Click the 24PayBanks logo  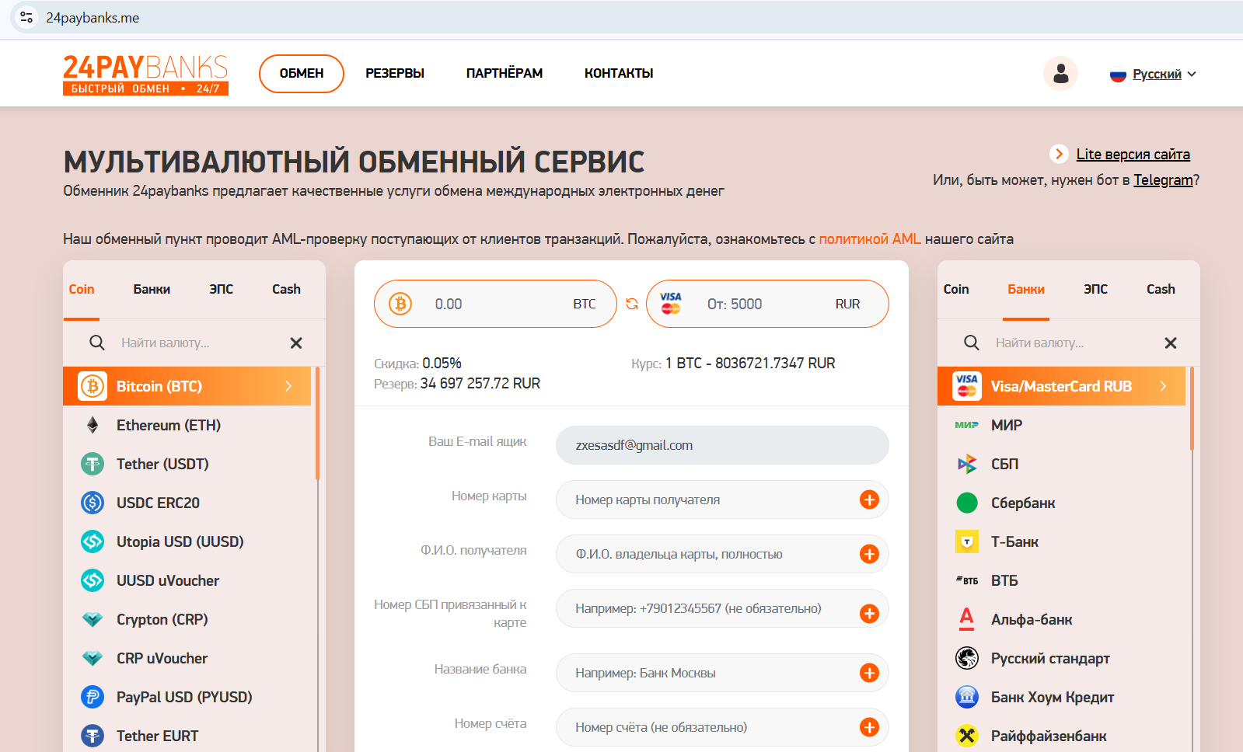point(145,74)
